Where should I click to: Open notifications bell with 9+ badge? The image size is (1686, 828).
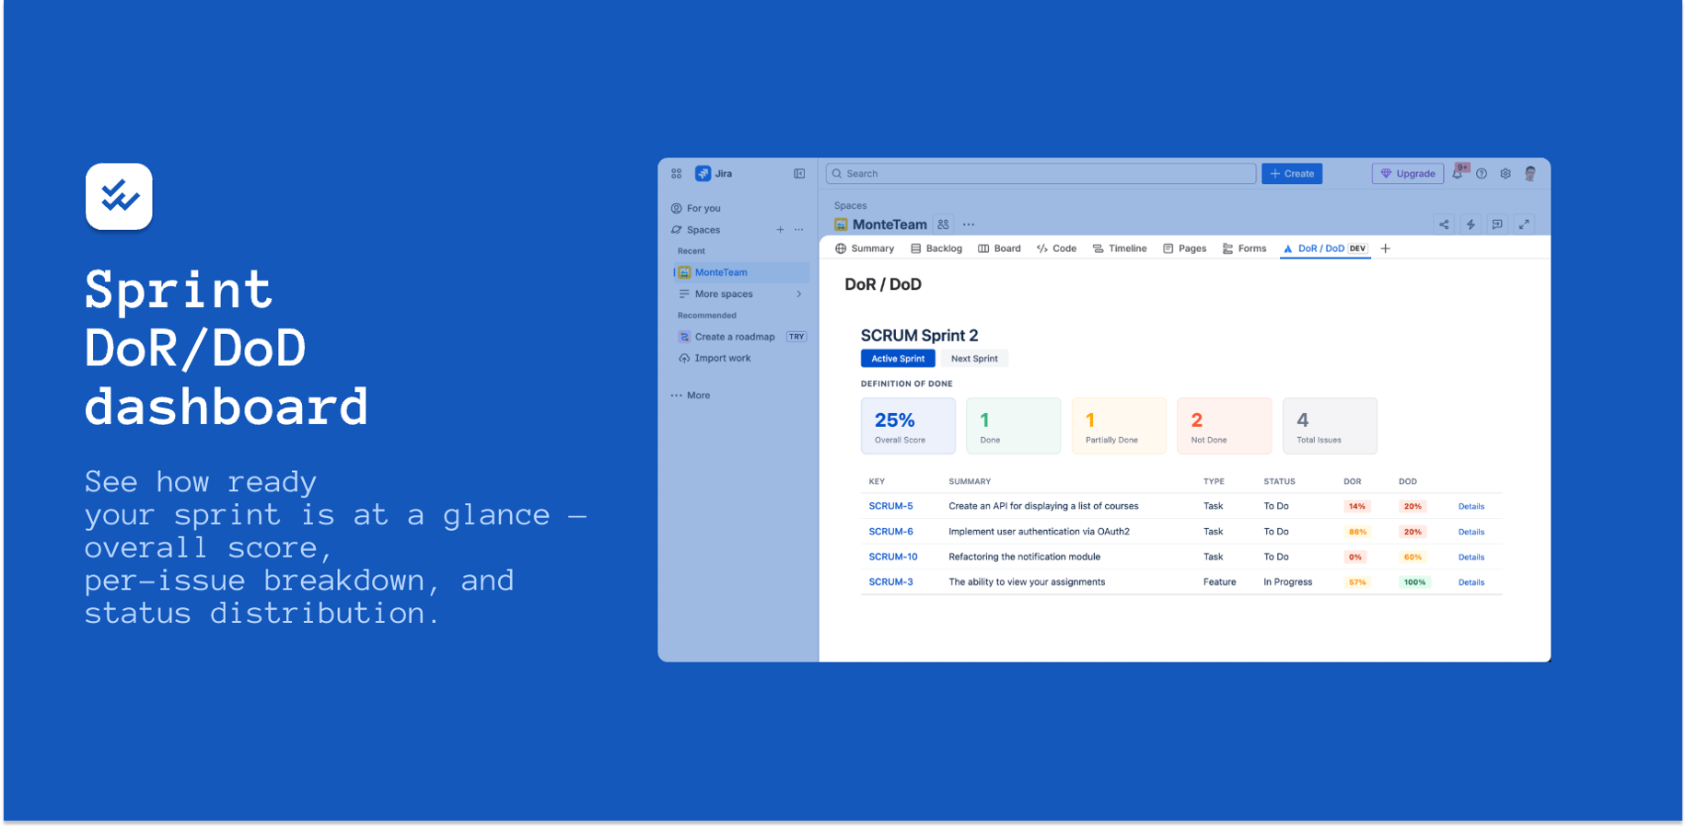coord(1459,173)
